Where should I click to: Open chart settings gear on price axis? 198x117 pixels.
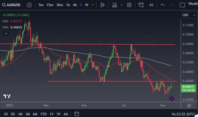(189, 106)
